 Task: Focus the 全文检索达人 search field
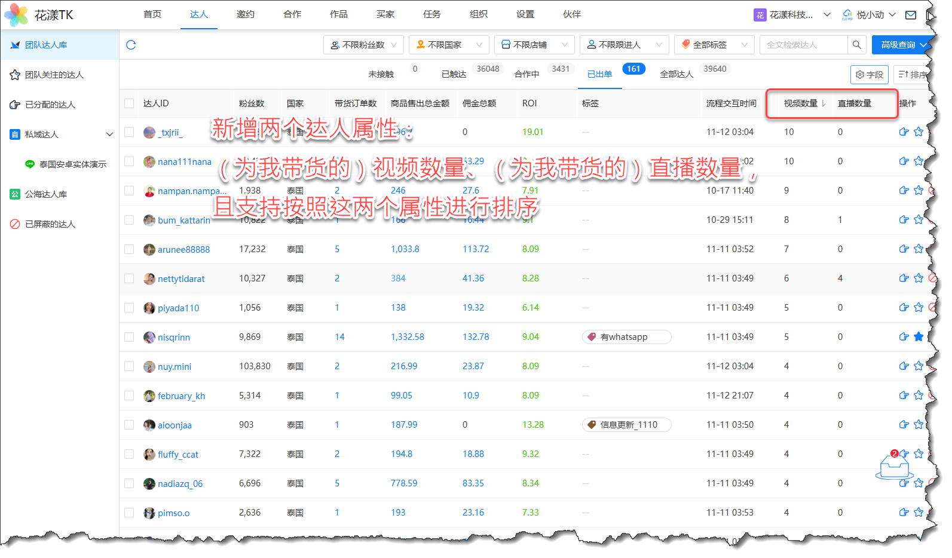click(803, 45)
